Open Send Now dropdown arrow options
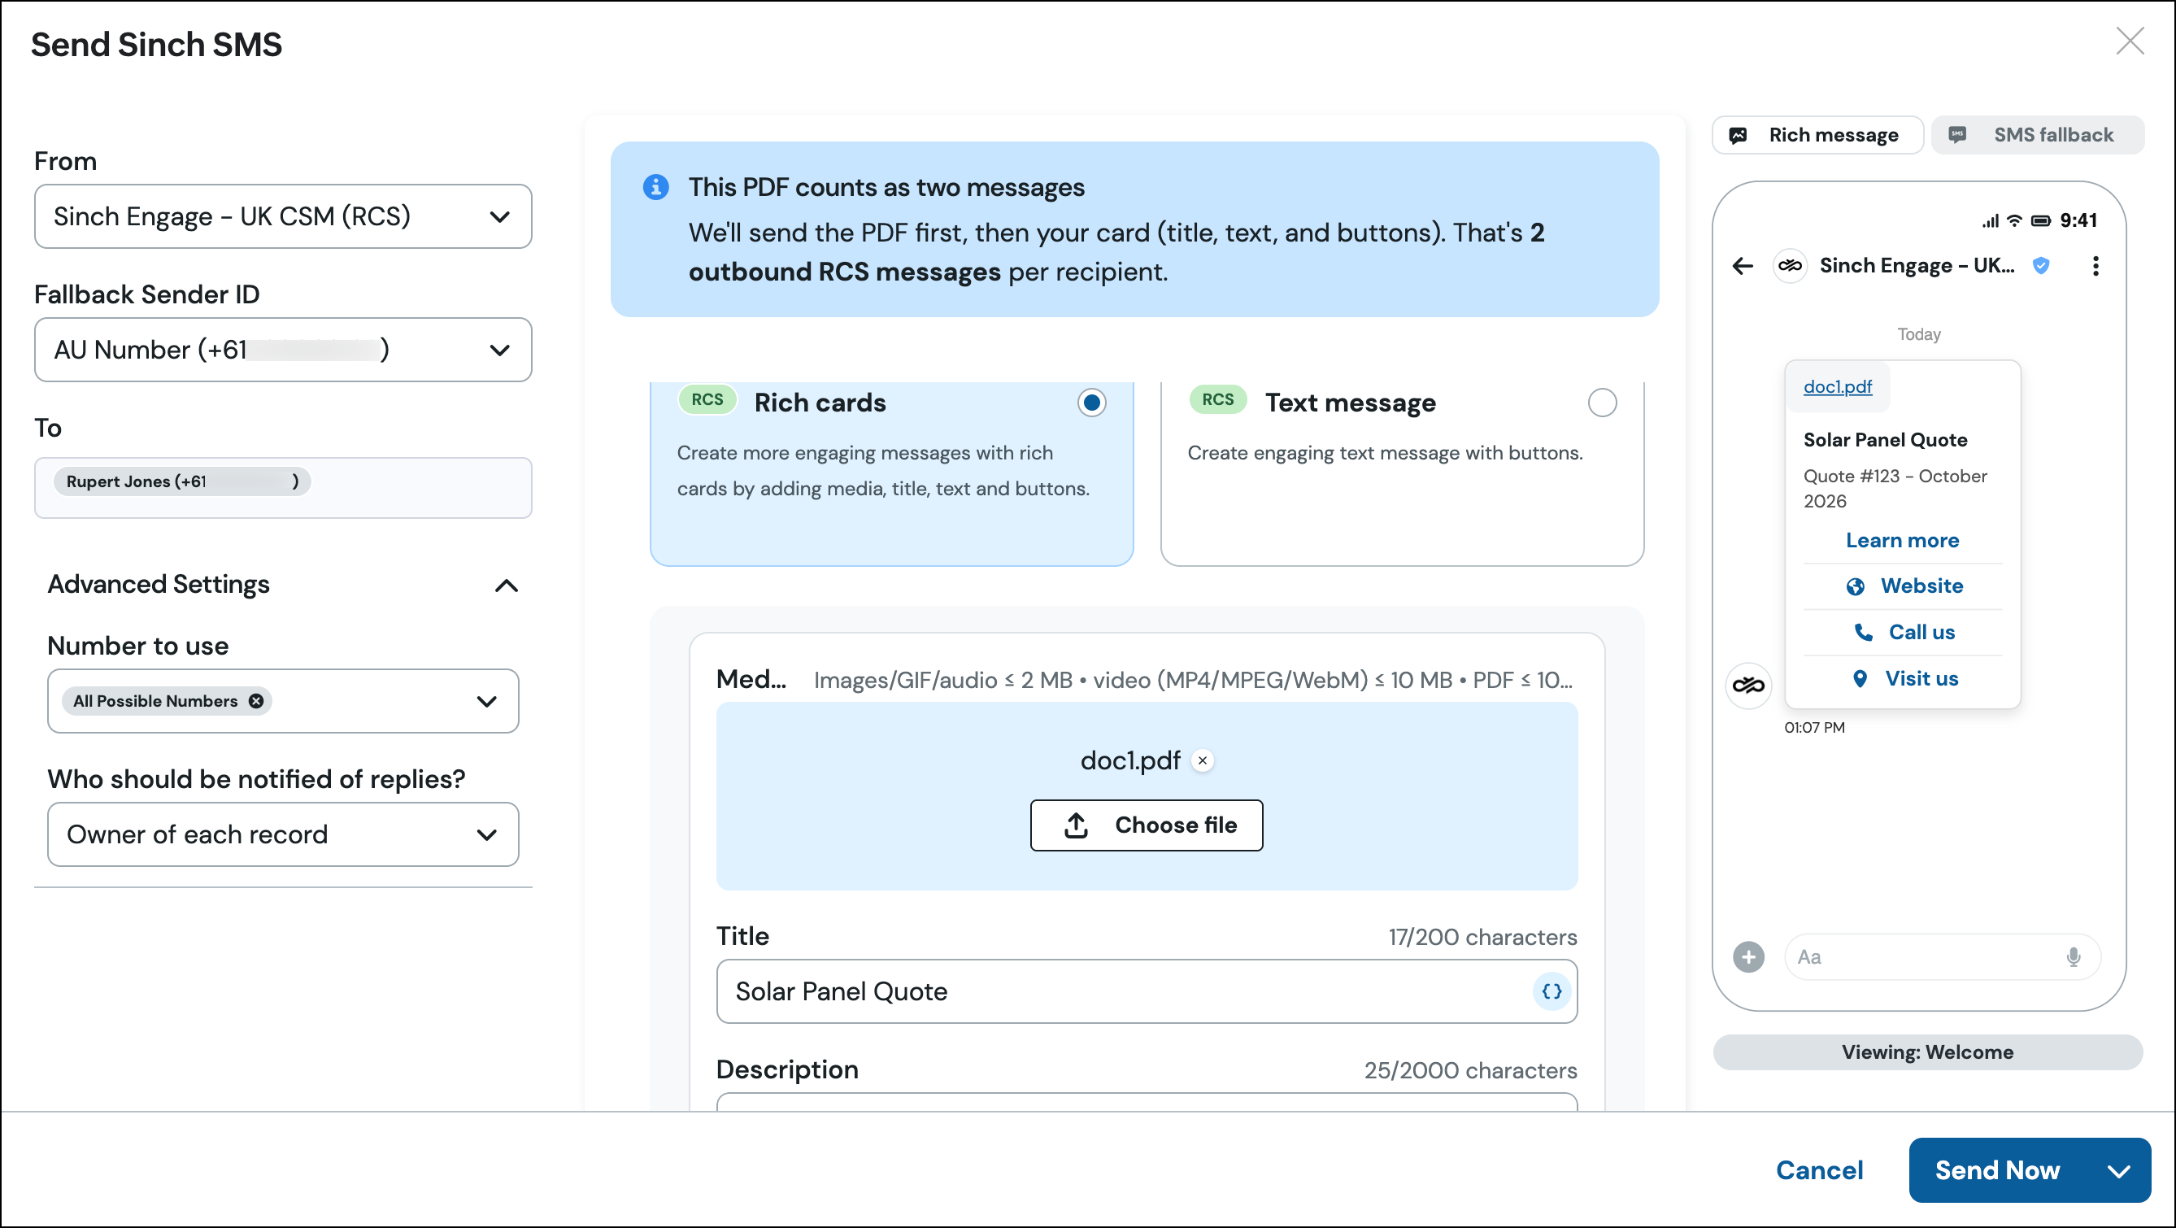Viewport: 2176px width, 1228px height. [x=2118, y=1170]
